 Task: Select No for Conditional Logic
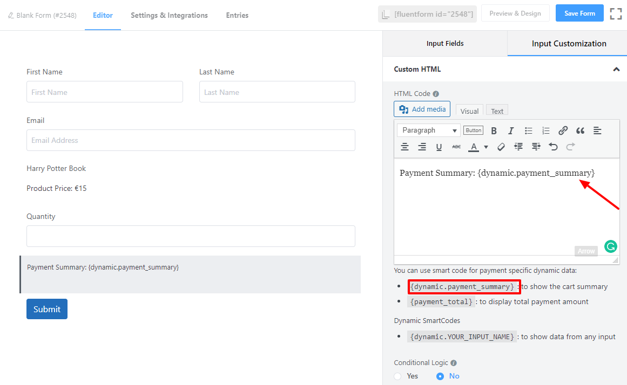pos(440,376)
